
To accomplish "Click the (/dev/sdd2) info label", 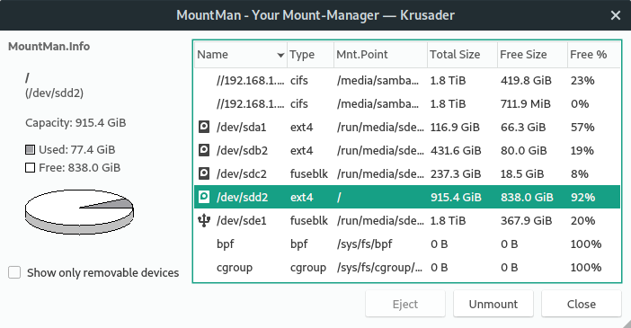I will coord(54,93).
